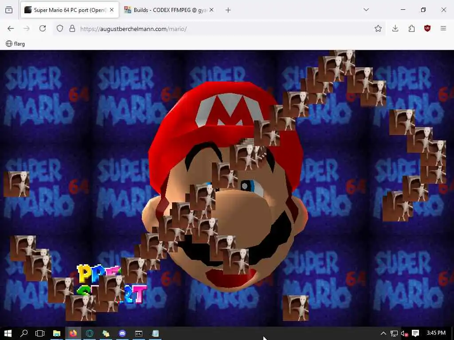This screenshot has width=454, height=340.
Task: Restore down the Firefox window
Action: pyautogui.click(x=423, y=10)
